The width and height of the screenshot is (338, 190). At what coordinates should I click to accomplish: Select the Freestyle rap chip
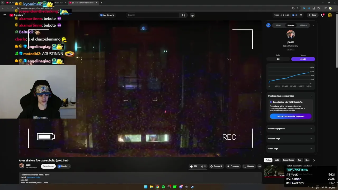[x=288, y=160]
